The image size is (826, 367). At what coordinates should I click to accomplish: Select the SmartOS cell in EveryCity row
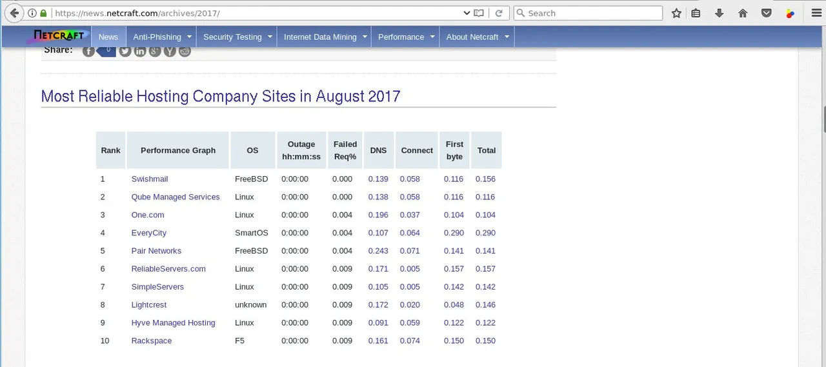(x=252, y=233)
